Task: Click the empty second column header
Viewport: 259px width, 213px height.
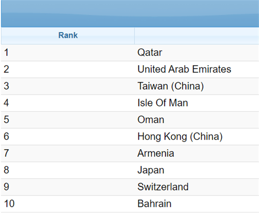Action: (x=196, y=36)
